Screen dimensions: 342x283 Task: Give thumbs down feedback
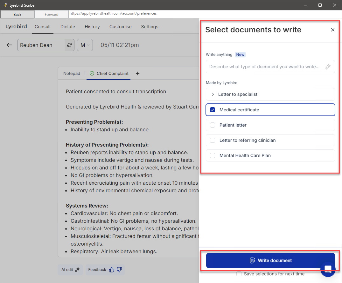coord(120,270)
